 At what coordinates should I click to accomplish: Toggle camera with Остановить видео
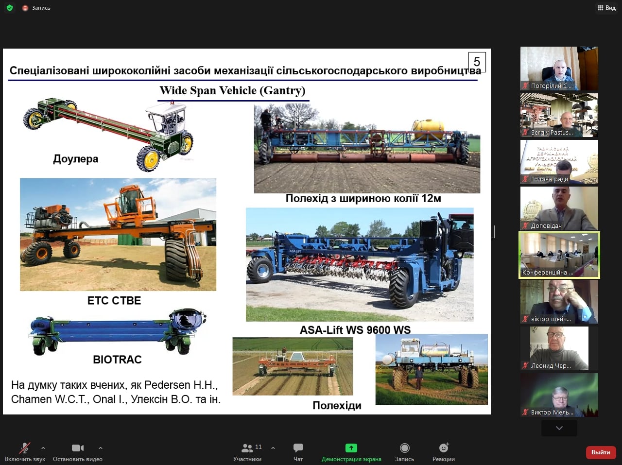[77, 452]
